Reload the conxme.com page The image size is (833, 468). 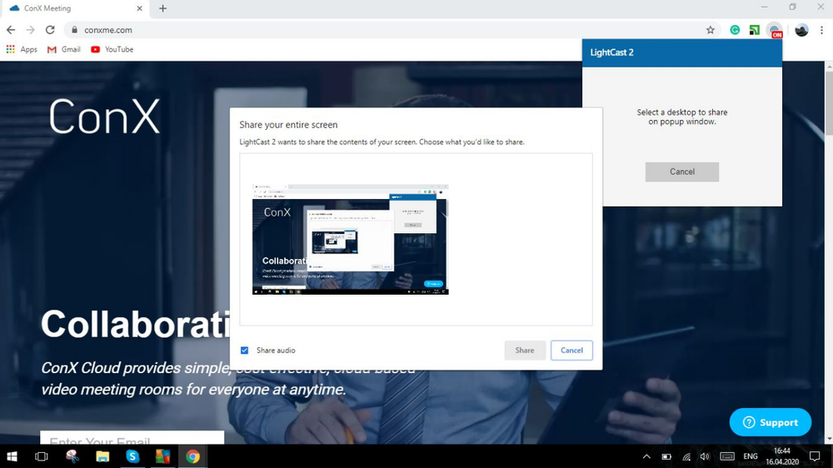pos(50,30)
